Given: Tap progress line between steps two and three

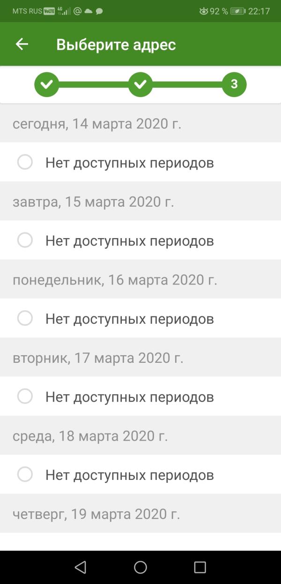Looking at the screenshot, I should (187, 84).
